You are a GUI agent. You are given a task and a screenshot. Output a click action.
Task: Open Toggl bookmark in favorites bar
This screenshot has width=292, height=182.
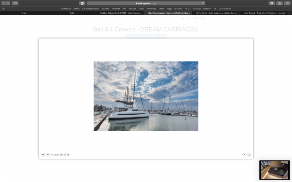[169, 8]
